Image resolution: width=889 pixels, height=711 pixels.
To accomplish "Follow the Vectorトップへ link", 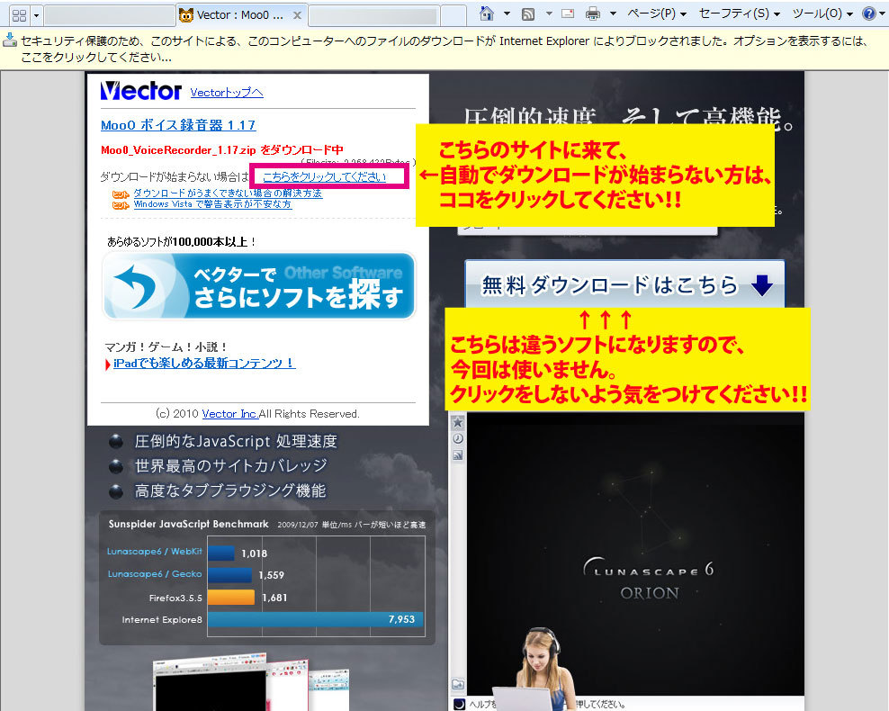I will [x=226, y=93].
